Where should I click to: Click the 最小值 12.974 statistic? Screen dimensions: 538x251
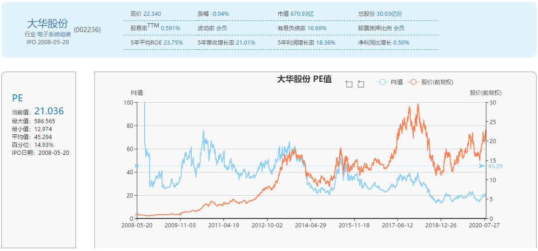pyautogui.click(x=32, y=129)
